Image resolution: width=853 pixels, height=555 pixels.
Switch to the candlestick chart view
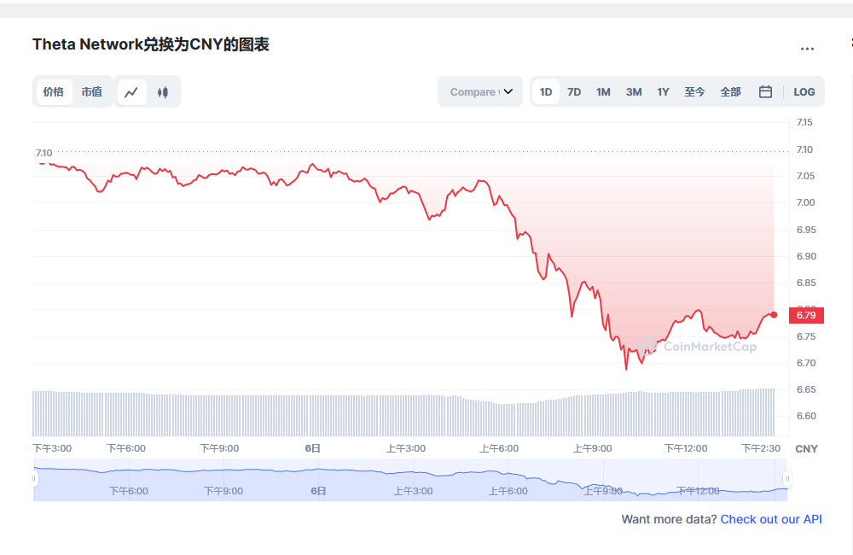pos(162,92)
